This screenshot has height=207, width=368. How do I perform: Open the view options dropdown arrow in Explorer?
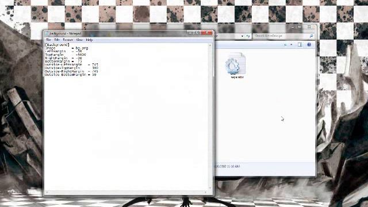[292, 44]
